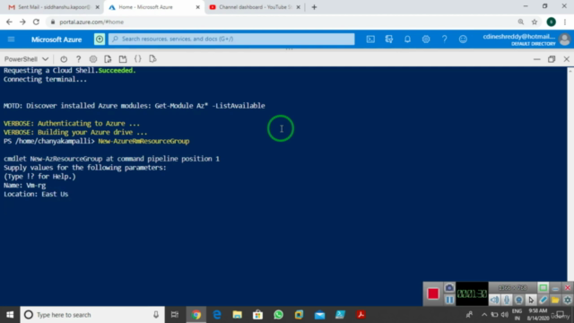Screen dimensions: 574x323
Task: Open Azure portal settings gear
Action: [x=426, y=39]
